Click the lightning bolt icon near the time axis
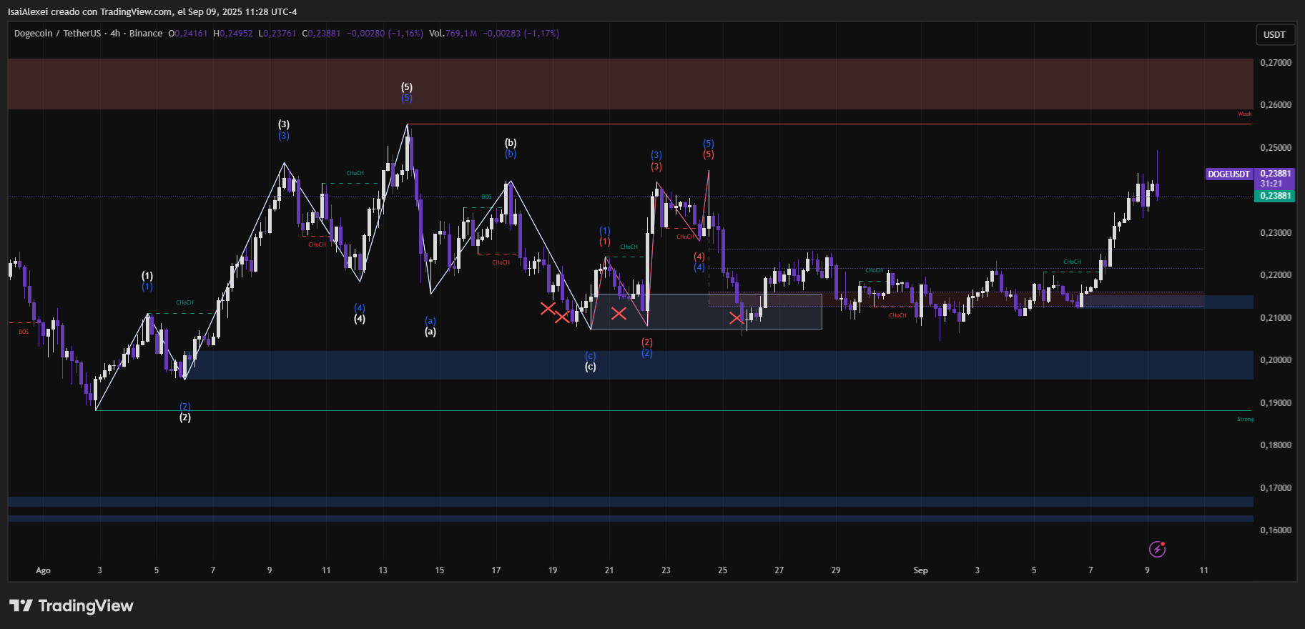This screenshot has height=629, width=1305. (1156, 549)
